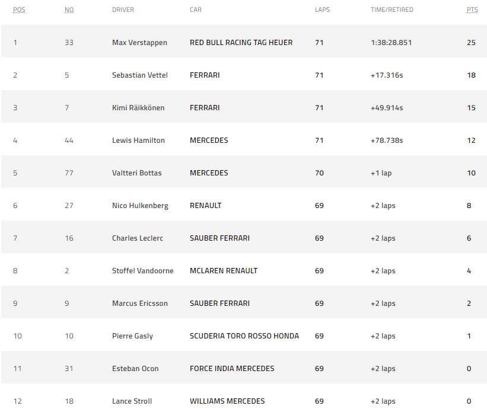Viewport: 487px width, 409px height.
Task: Click on Charles Leclerc's name
Action: (138, 238)
